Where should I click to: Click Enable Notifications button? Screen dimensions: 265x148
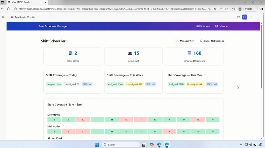(x=212, y=41)
